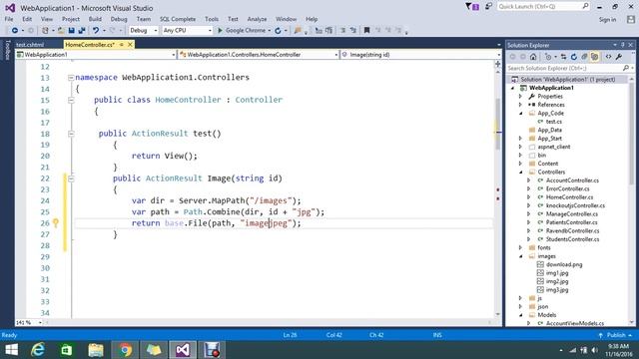The width and height of the screenshot is (639, 359).
Task: Click the Windows Start button
Action: coord(11,350)
